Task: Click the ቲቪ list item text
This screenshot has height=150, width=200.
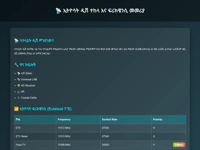Action: click(x=23, y=92)
